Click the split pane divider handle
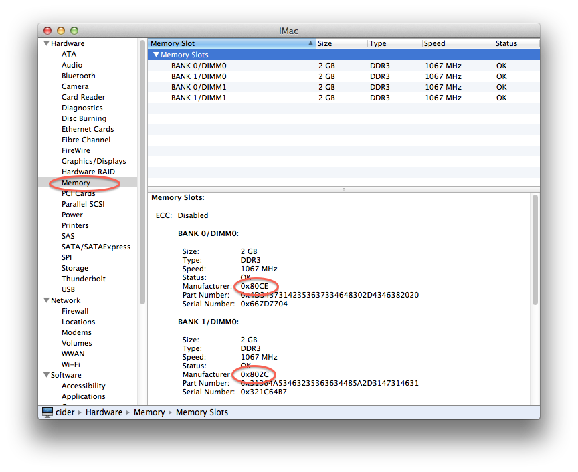Screen dimensions: 578x472 coord(344,189)
